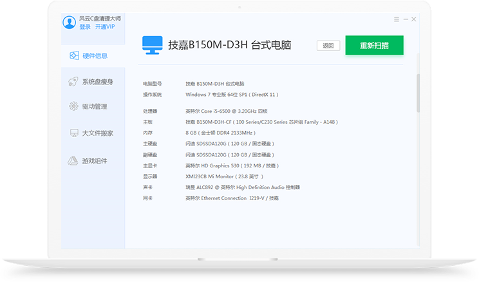479x282 pixels.
Task: Click XMI23CB Mi Monitor value
Action: pyautogui.click(x=224, y=176)
